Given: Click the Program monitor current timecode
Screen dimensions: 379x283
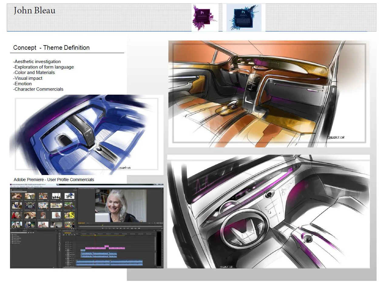Looking at the screenshot, I should point(81,223).
